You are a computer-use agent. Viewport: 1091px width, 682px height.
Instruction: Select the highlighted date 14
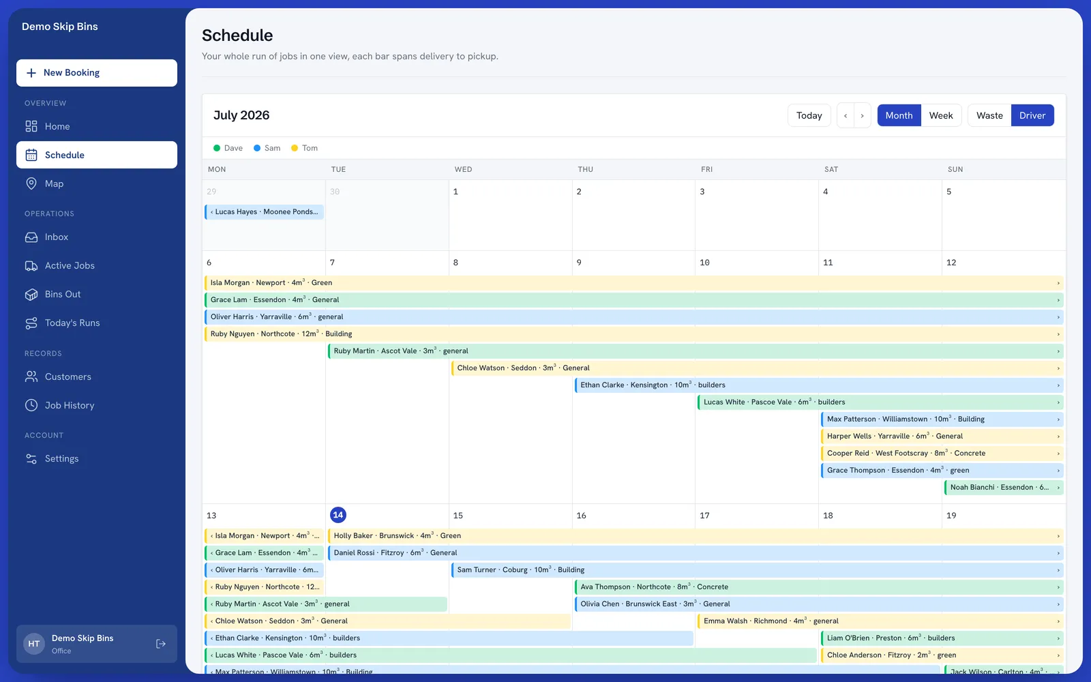338,515
